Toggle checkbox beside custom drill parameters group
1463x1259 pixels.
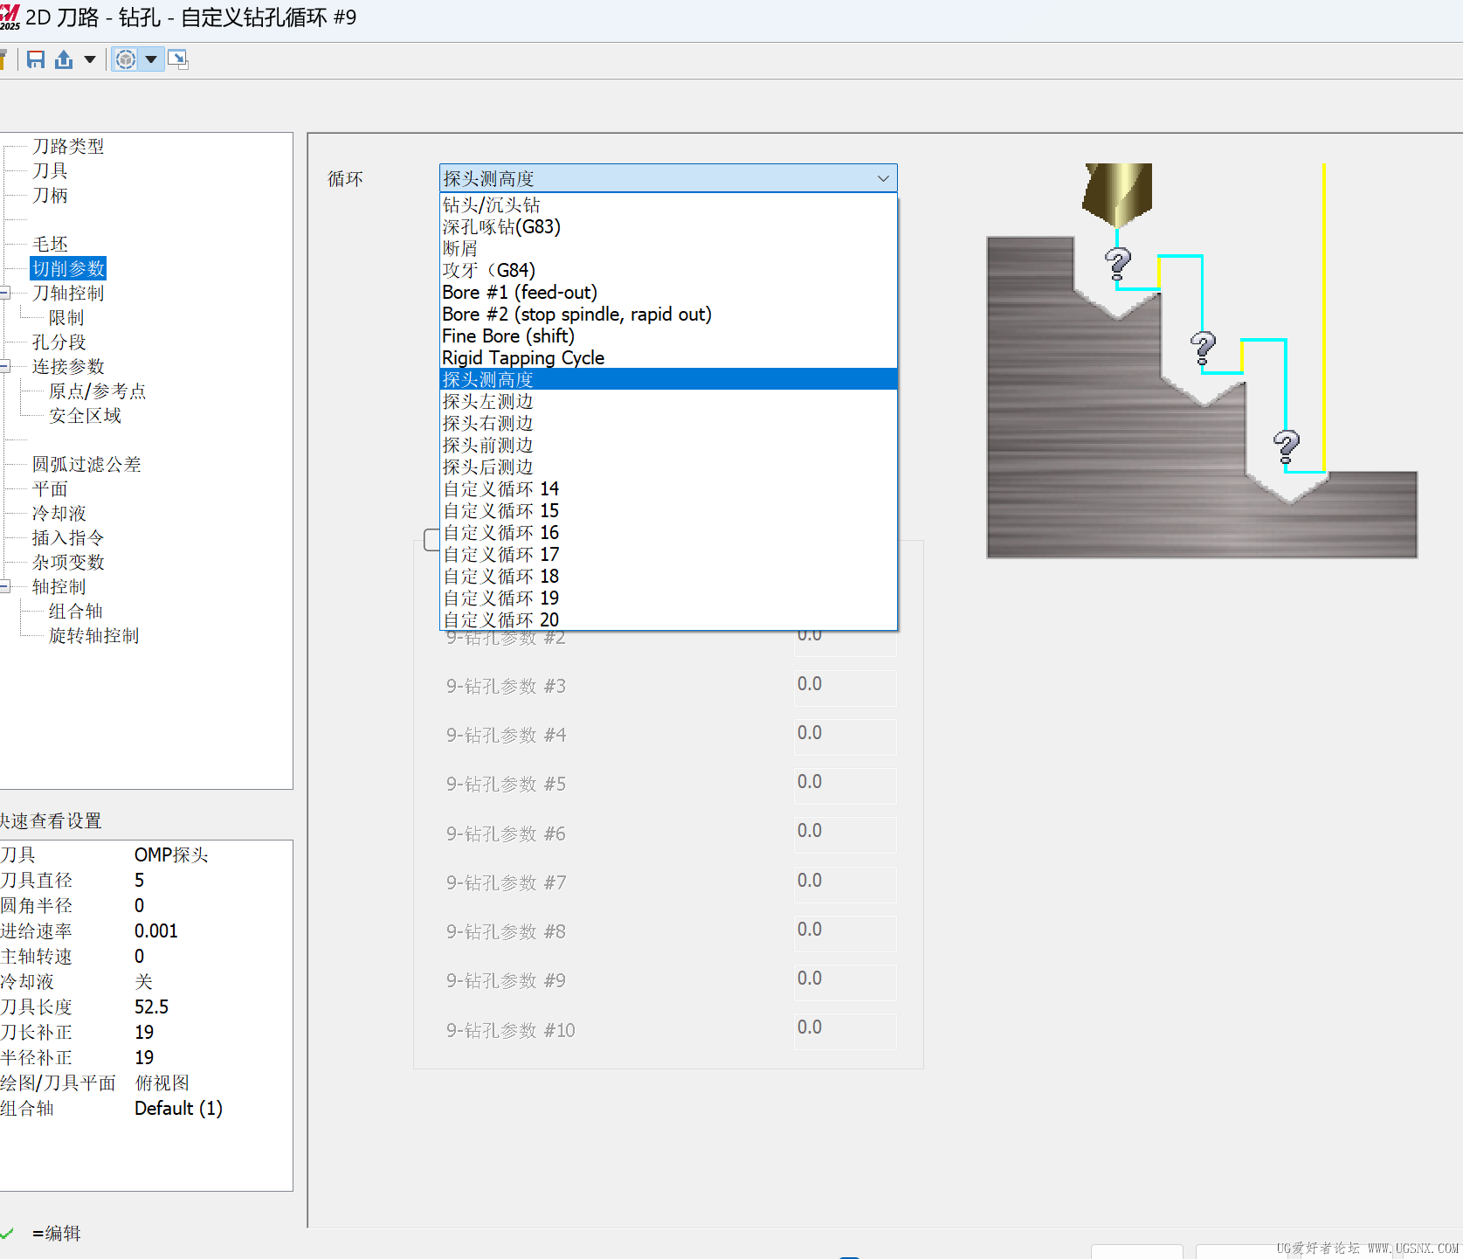click(x=431, y=540)
